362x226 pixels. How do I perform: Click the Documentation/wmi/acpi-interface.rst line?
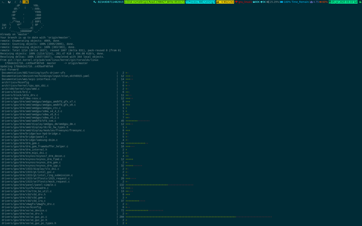click(29, 79)
